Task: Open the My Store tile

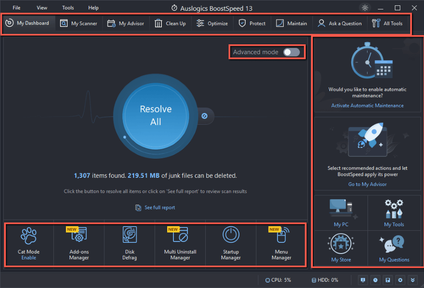Action: point(341,248)
